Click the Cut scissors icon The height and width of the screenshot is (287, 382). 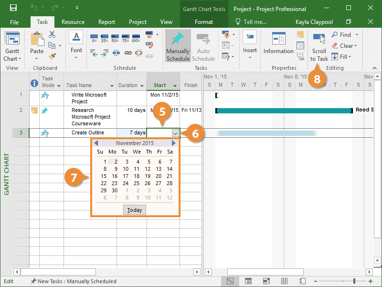click(x=52, y=34)
